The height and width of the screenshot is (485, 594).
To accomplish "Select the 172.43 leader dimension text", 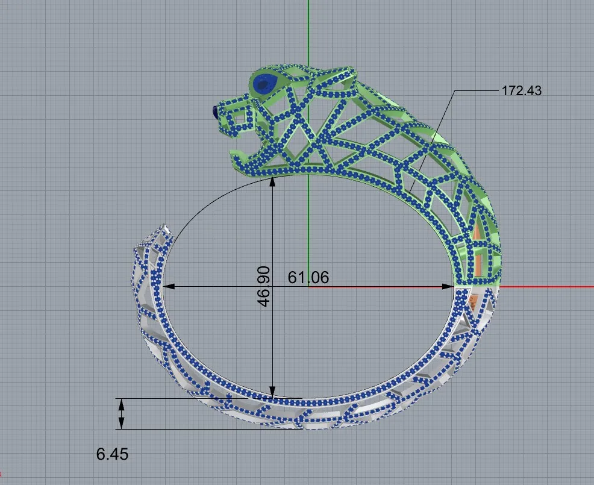I will (522, 91).
